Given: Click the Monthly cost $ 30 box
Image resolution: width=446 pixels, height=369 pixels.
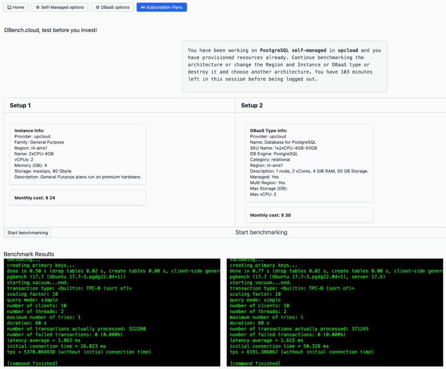Looking at the screenshot, I should [x=309, y=215].
